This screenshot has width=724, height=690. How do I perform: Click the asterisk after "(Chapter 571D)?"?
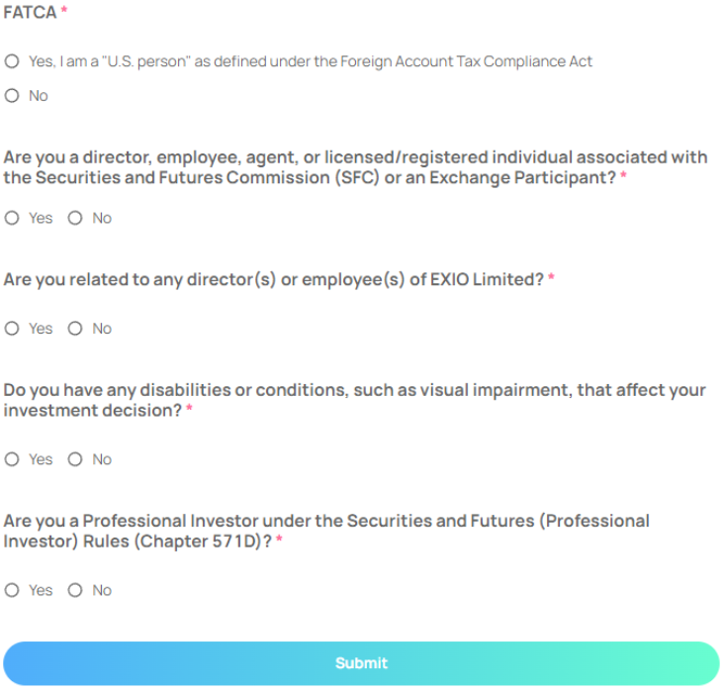point(280,542)
